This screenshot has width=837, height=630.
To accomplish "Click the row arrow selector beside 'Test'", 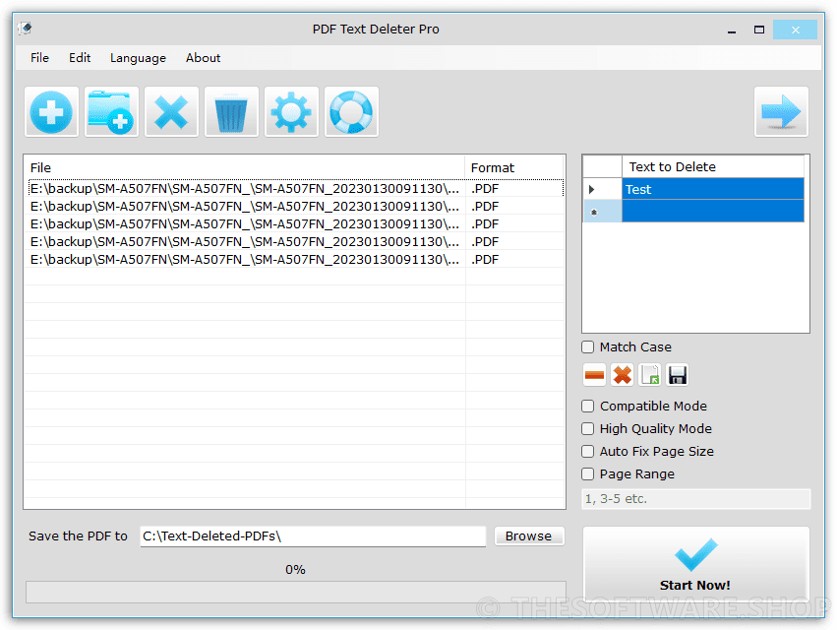I will point(602,189).
